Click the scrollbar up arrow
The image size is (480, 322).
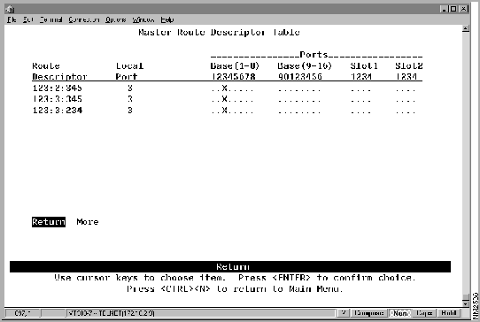point(466,28)
